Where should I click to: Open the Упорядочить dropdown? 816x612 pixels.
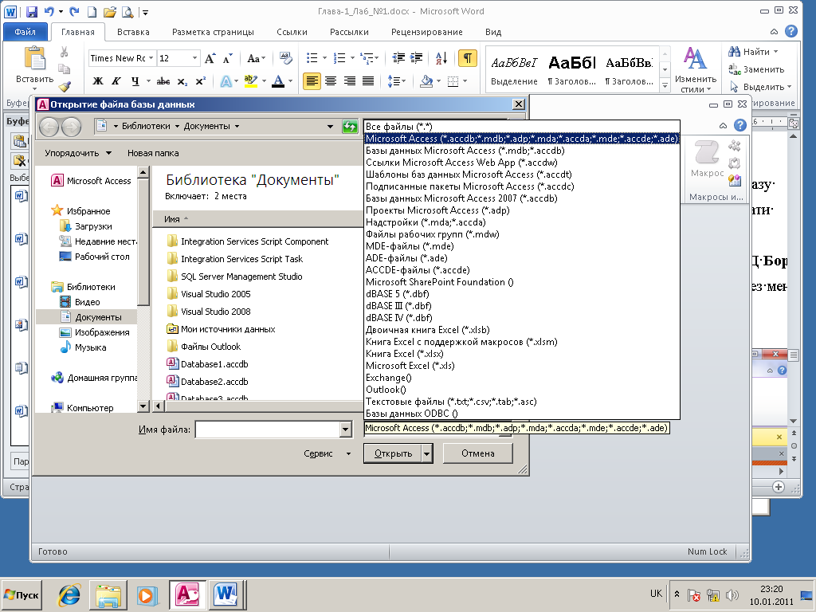coord(78,153)
